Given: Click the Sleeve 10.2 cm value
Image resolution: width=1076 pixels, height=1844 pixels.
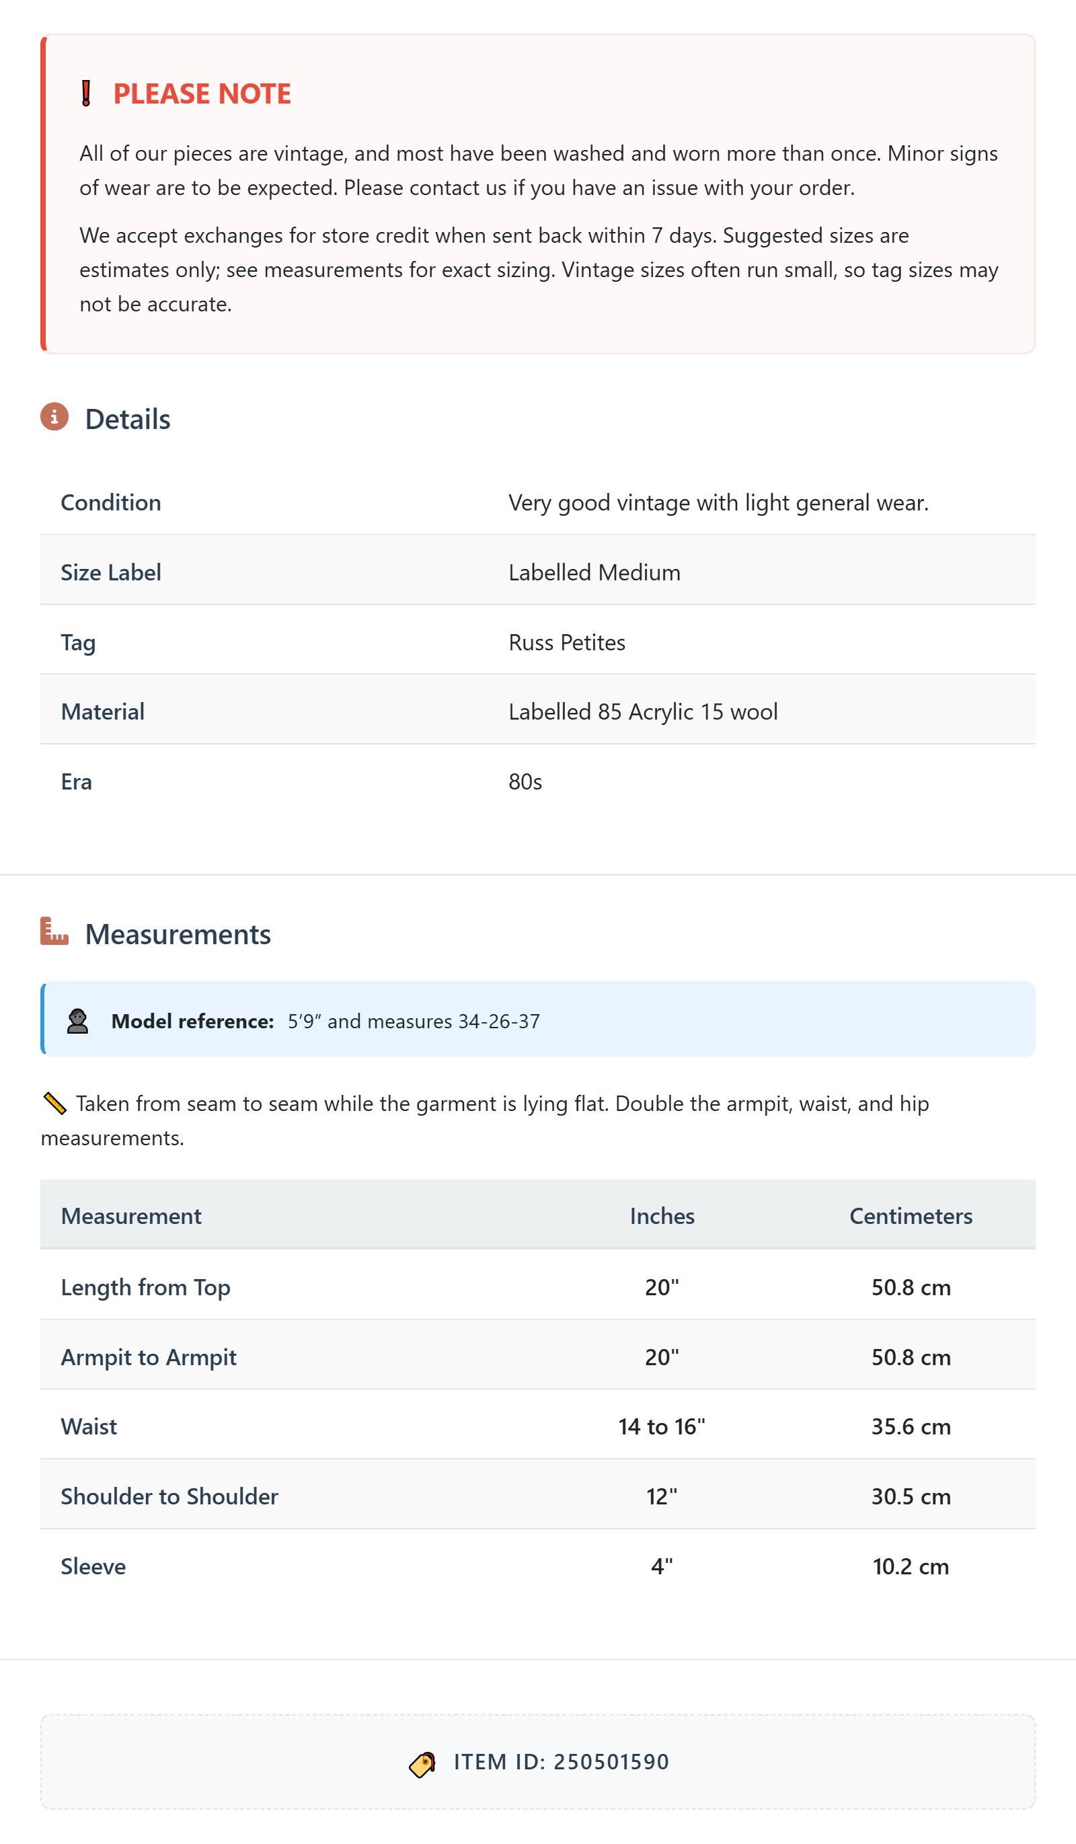Looking at the screenshot, I should point(911,1567).
